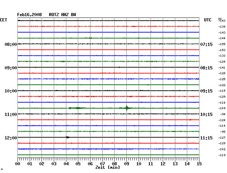Click minute 15 on the time axis
Screen dimensions: 227x173
tap(199, 164)
